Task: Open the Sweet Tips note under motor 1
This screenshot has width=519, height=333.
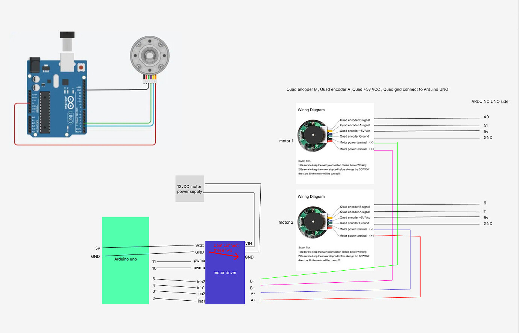Action: point(334,167)
